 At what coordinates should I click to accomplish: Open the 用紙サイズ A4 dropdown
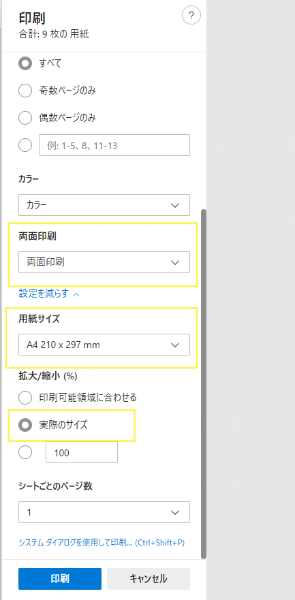[x=104, y=345]
